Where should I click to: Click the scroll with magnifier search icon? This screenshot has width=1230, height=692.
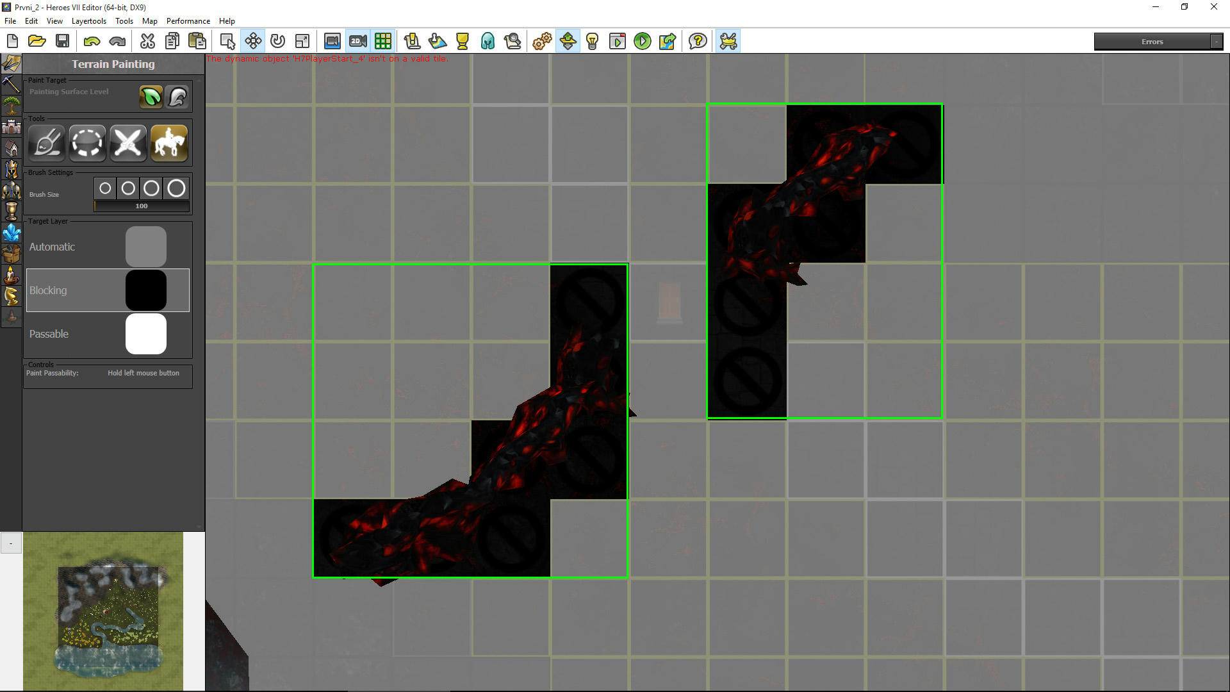[x=512, y=42]
